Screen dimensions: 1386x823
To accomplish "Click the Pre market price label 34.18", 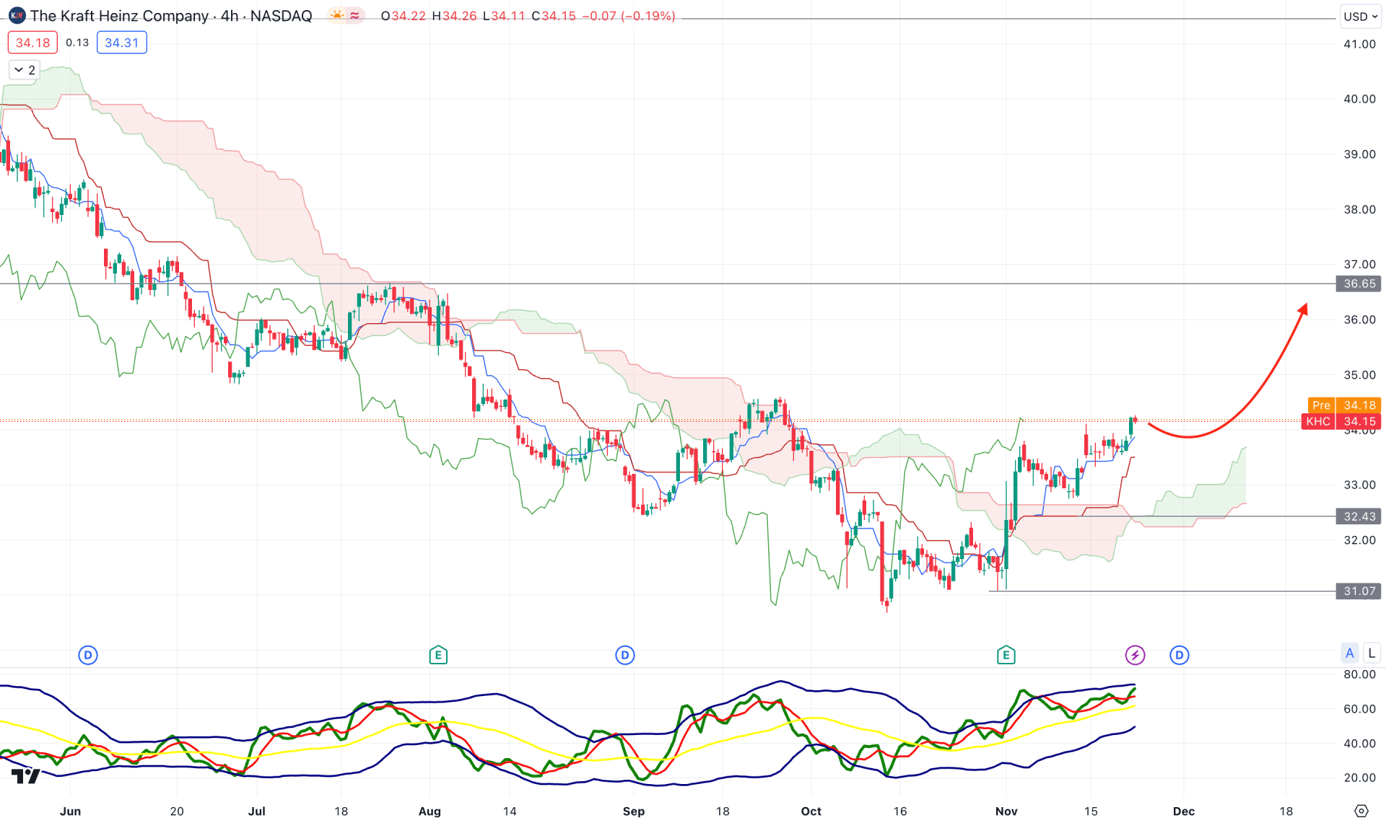I will [1344, 405].
